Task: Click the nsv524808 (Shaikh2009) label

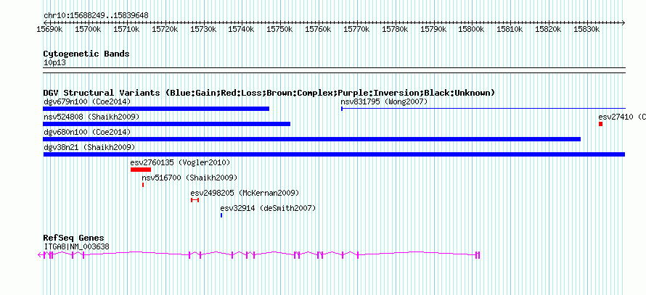Action: 91,117
